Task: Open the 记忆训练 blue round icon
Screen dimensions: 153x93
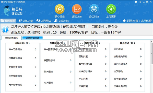Action: 94,9
